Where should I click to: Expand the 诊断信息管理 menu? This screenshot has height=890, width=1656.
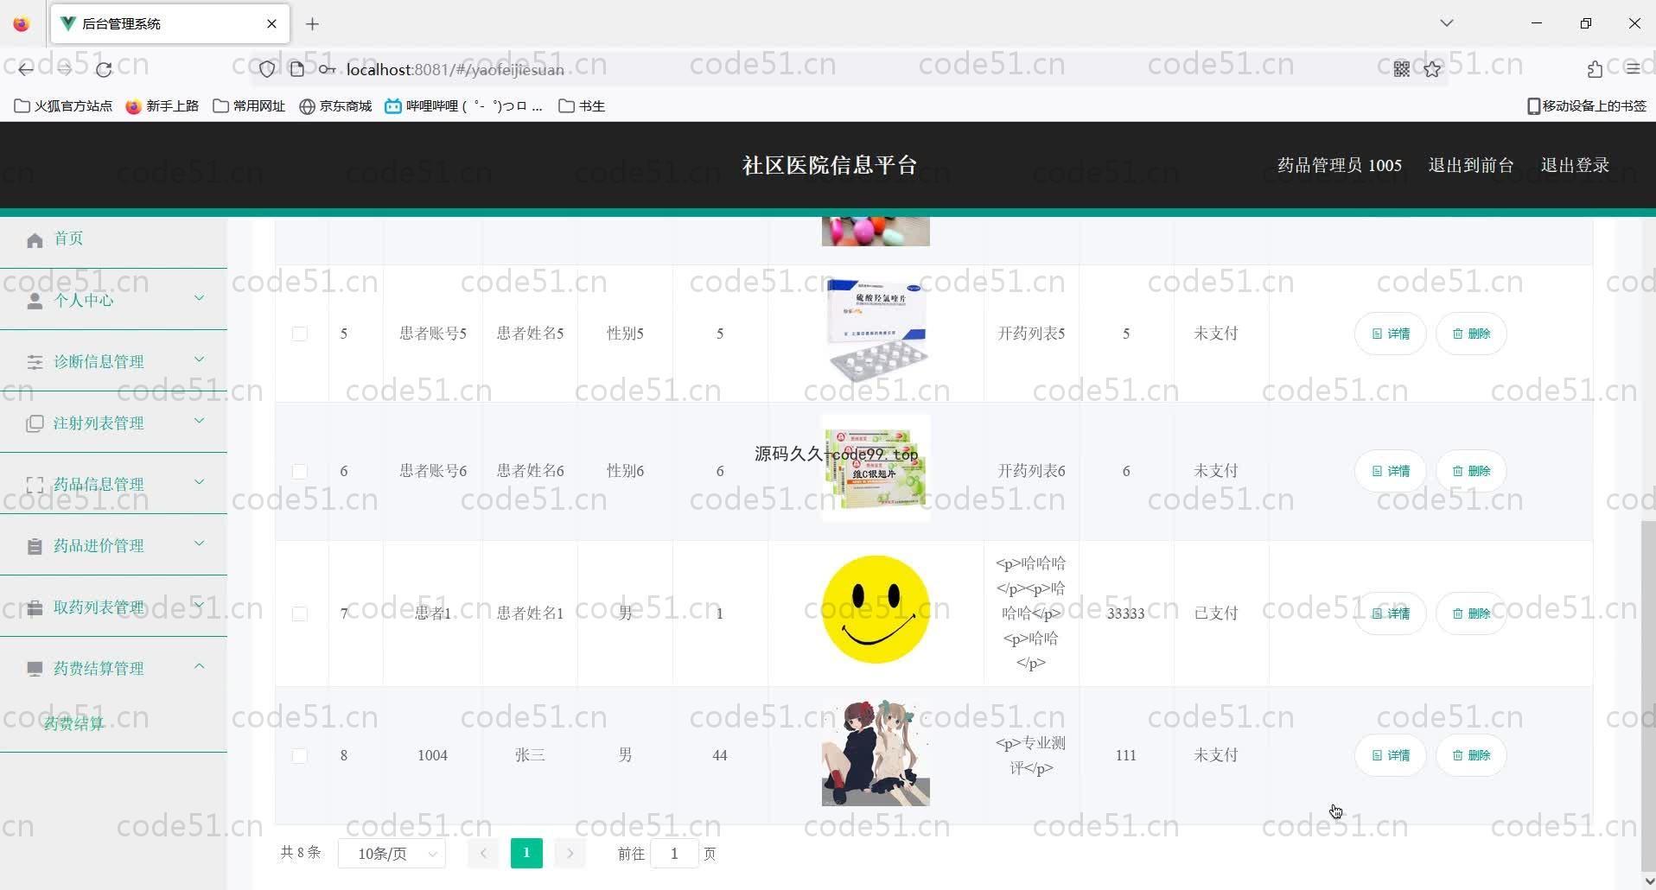pos(113,362)
